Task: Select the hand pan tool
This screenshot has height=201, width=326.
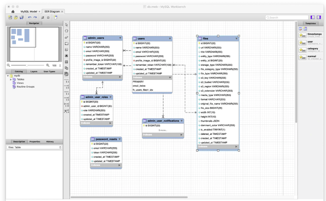Action: 67,31
